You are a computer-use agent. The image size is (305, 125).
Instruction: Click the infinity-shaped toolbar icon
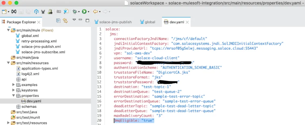click(14, 12)
